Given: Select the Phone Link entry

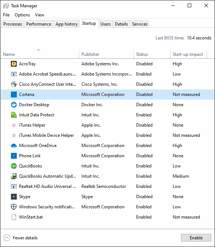Looking at the screenshot, I should click(30, 156).
